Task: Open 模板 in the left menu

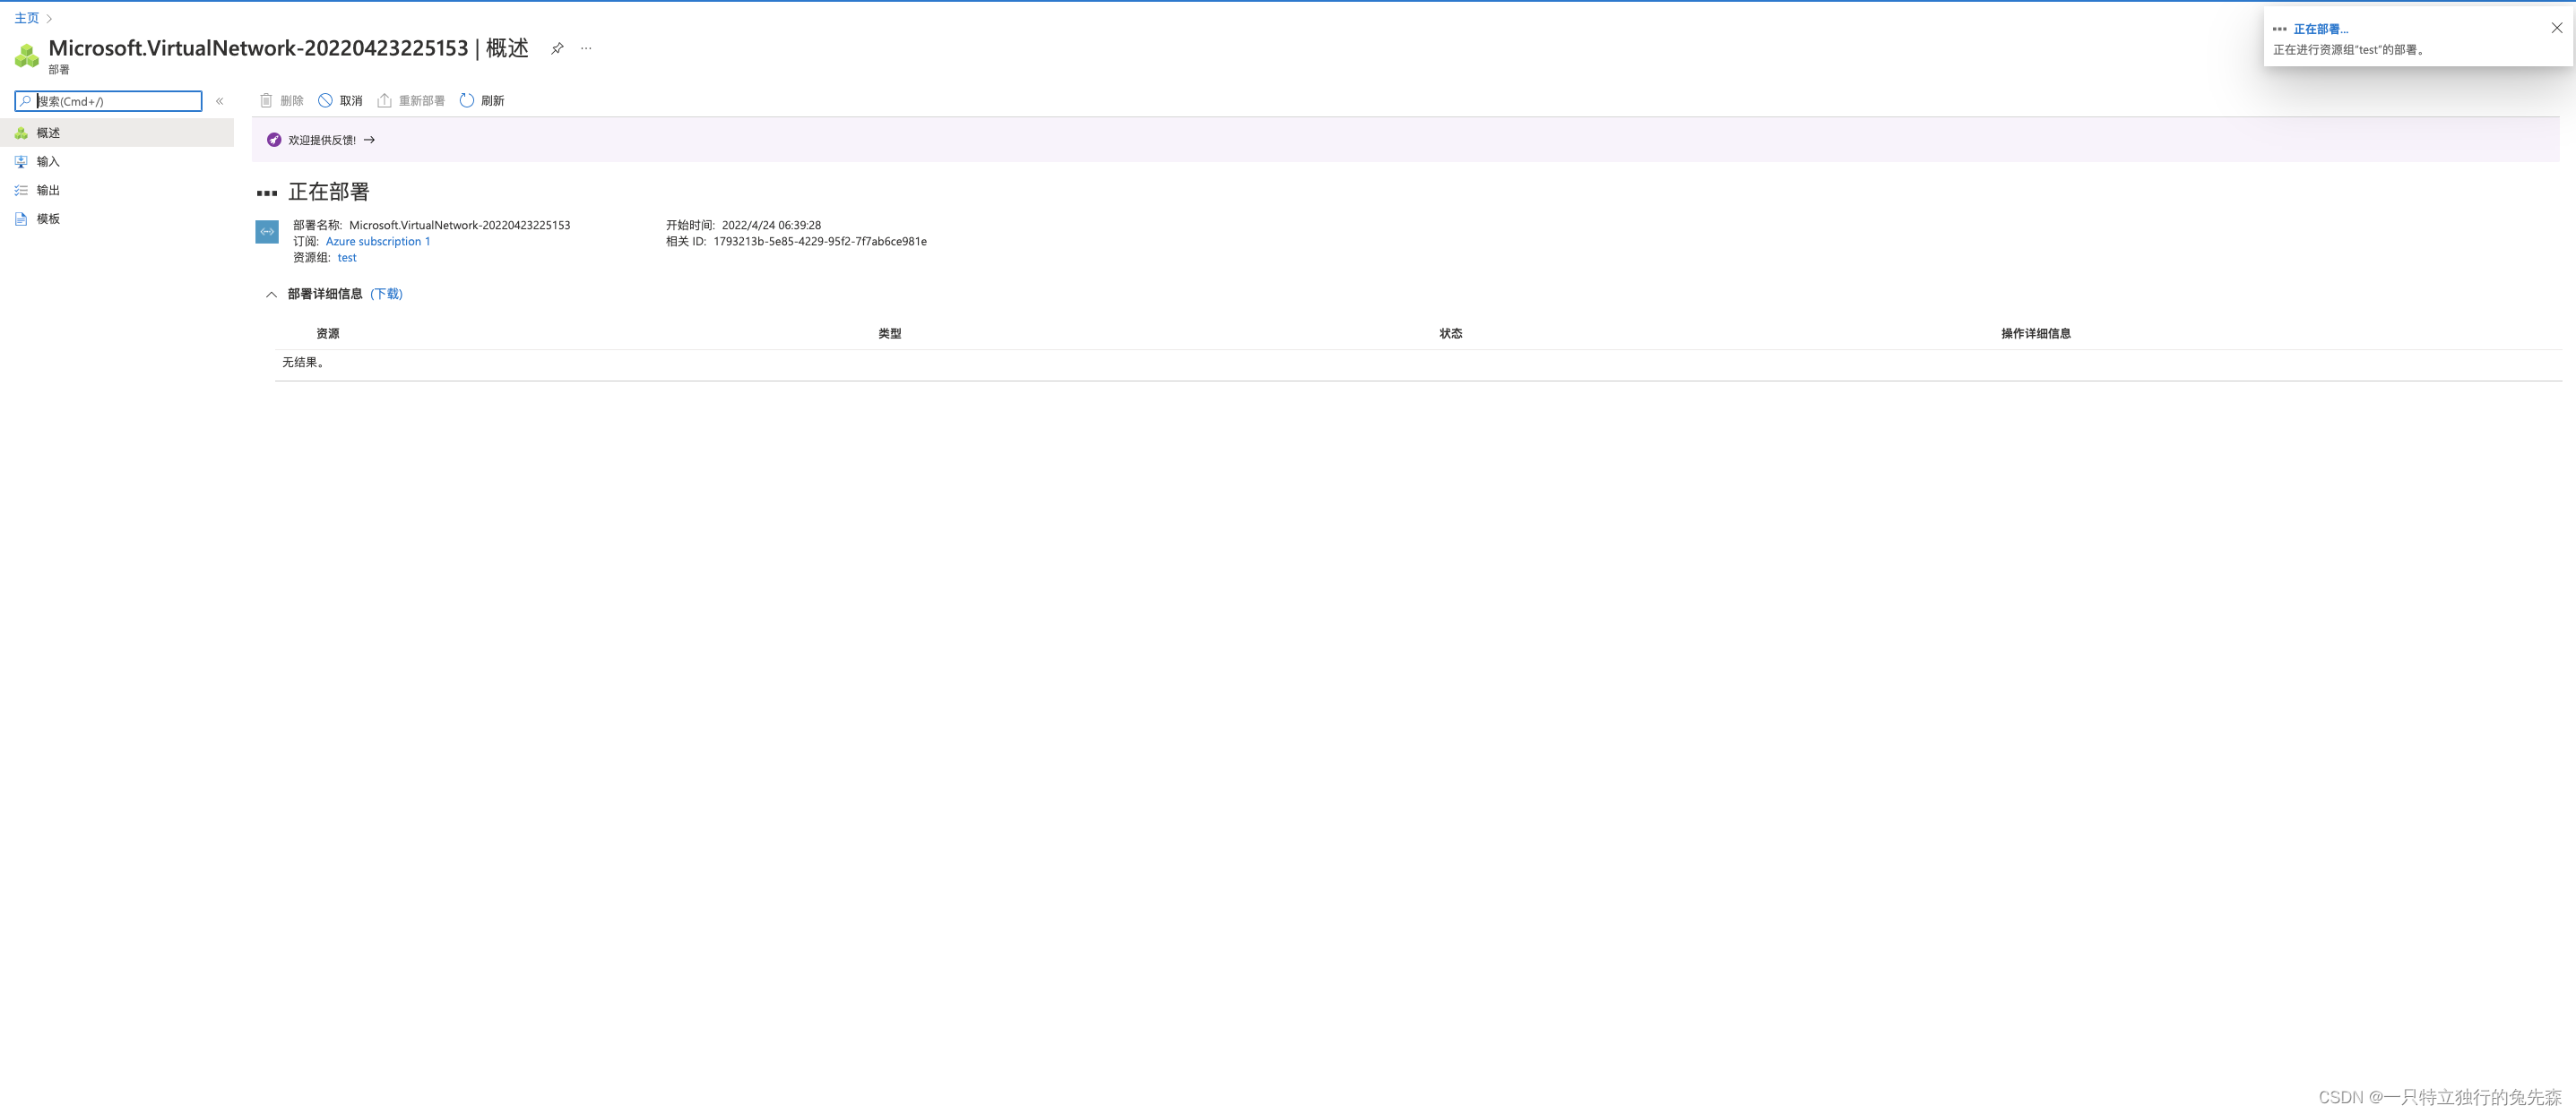Action: [48, 219]
